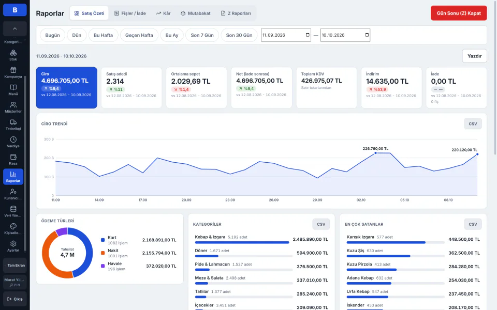Viewport: 497px width, 310px height.
Task: Select the Bu Ay range
Action: 172,35
